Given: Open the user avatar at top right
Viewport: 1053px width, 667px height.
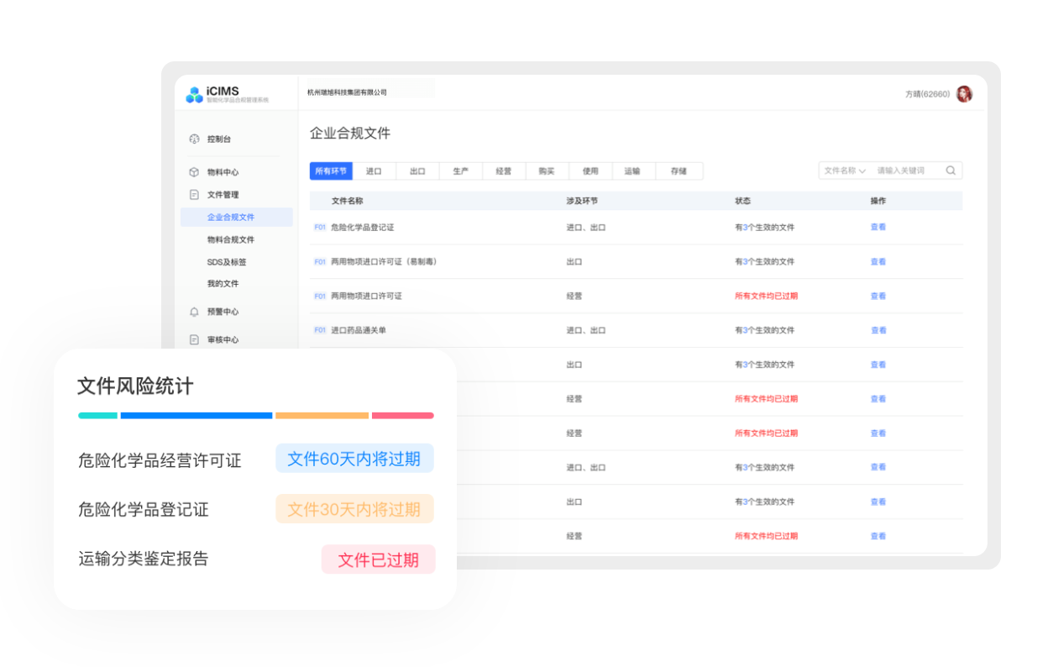Looking at the screenshot, I should click(964, 94).
